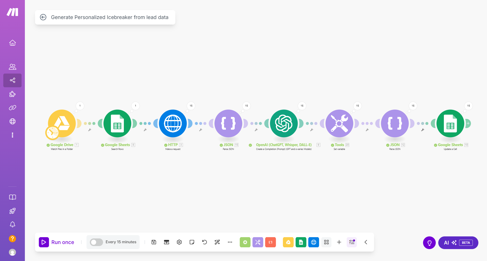This screenshot has height=261, width=487.
Task: Open the Resource hub book icon
Action: [12, 197]
